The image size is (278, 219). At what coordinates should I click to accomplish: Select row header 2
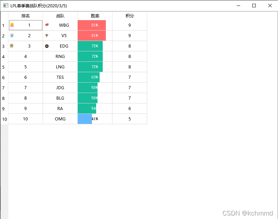pyautogui.click(x=4, y=36)
